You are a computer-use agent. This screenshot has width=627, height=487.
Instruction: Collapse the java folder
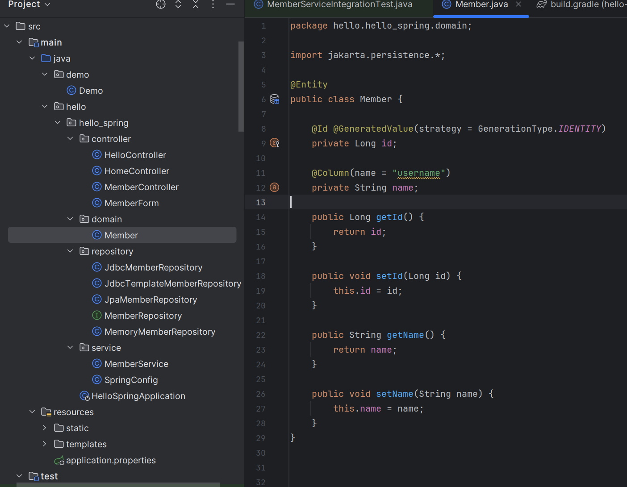[x=32, y=58]
